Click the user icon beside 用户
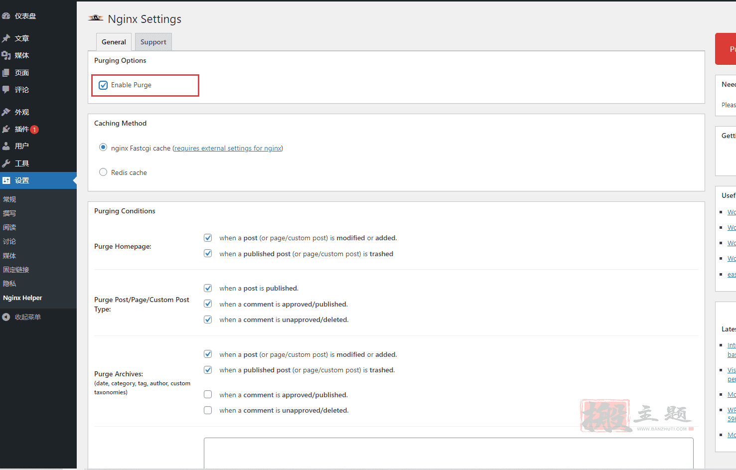 (6, 146)
